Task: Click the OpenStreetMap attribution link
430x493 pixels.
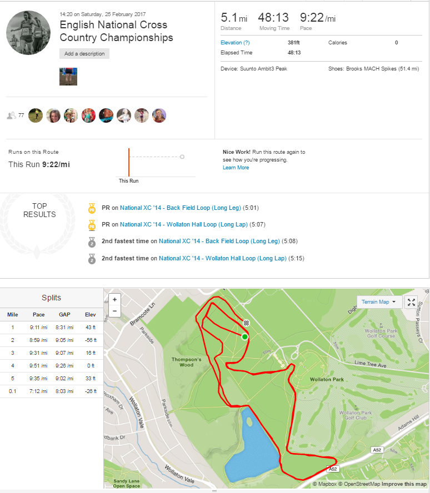Action: [361, 484]
